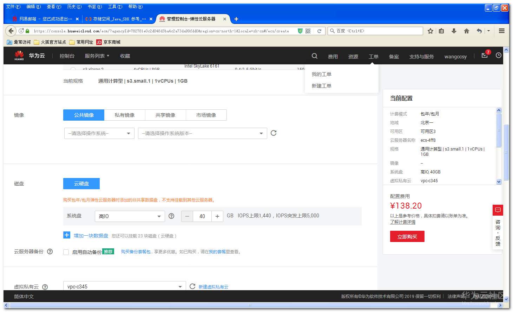Select the 公共镜像 tab
513x312 pixels.
click(x=84, y=115)
